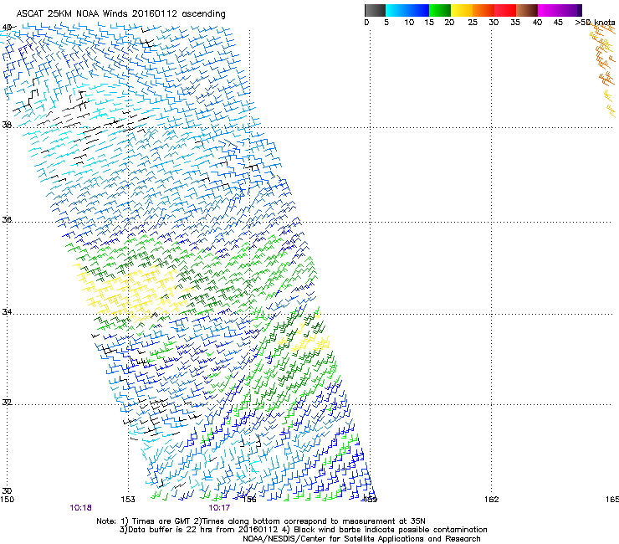
Task: Click the '>50 knots' legend label
Action: [x=595, y=23]
